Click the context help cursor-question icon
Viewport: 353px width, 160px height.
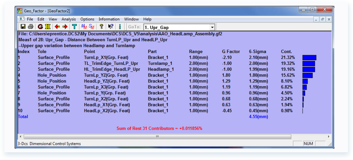[111, 27]
